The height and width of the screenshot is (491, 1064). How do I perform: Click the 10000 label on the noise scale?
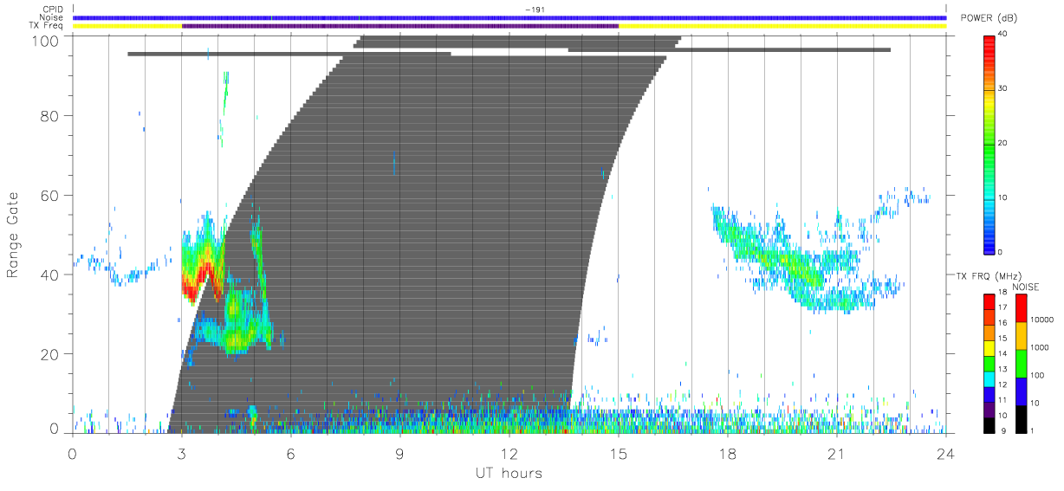click(1042, 319)
